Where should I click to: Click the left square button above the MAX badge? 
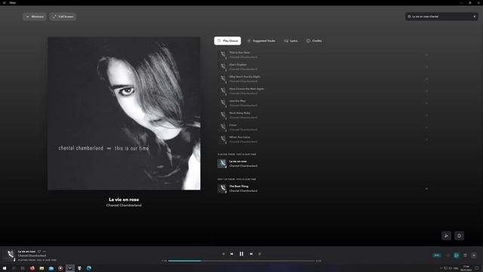(446, 236)
